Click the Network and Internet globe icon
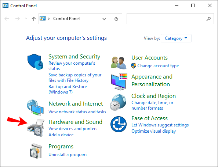 [x=35, y=107]
